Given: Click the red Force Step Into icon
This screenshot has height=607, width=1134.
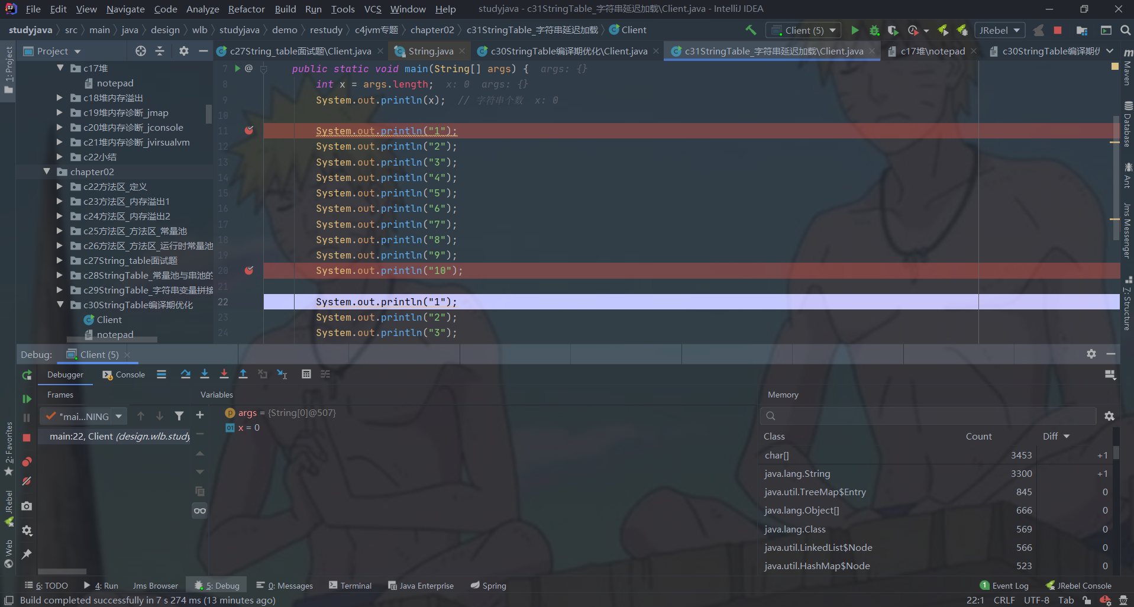Looking at the screenshot, I should pos(224,374).
